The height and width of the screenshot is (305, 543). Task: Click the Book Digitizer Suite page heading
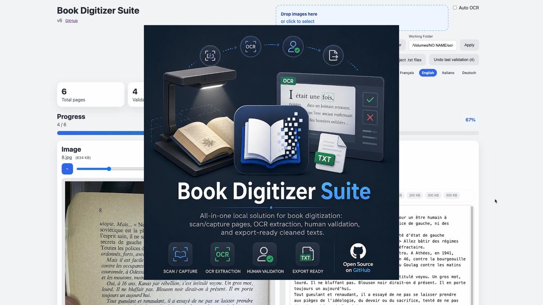point(98,11)
